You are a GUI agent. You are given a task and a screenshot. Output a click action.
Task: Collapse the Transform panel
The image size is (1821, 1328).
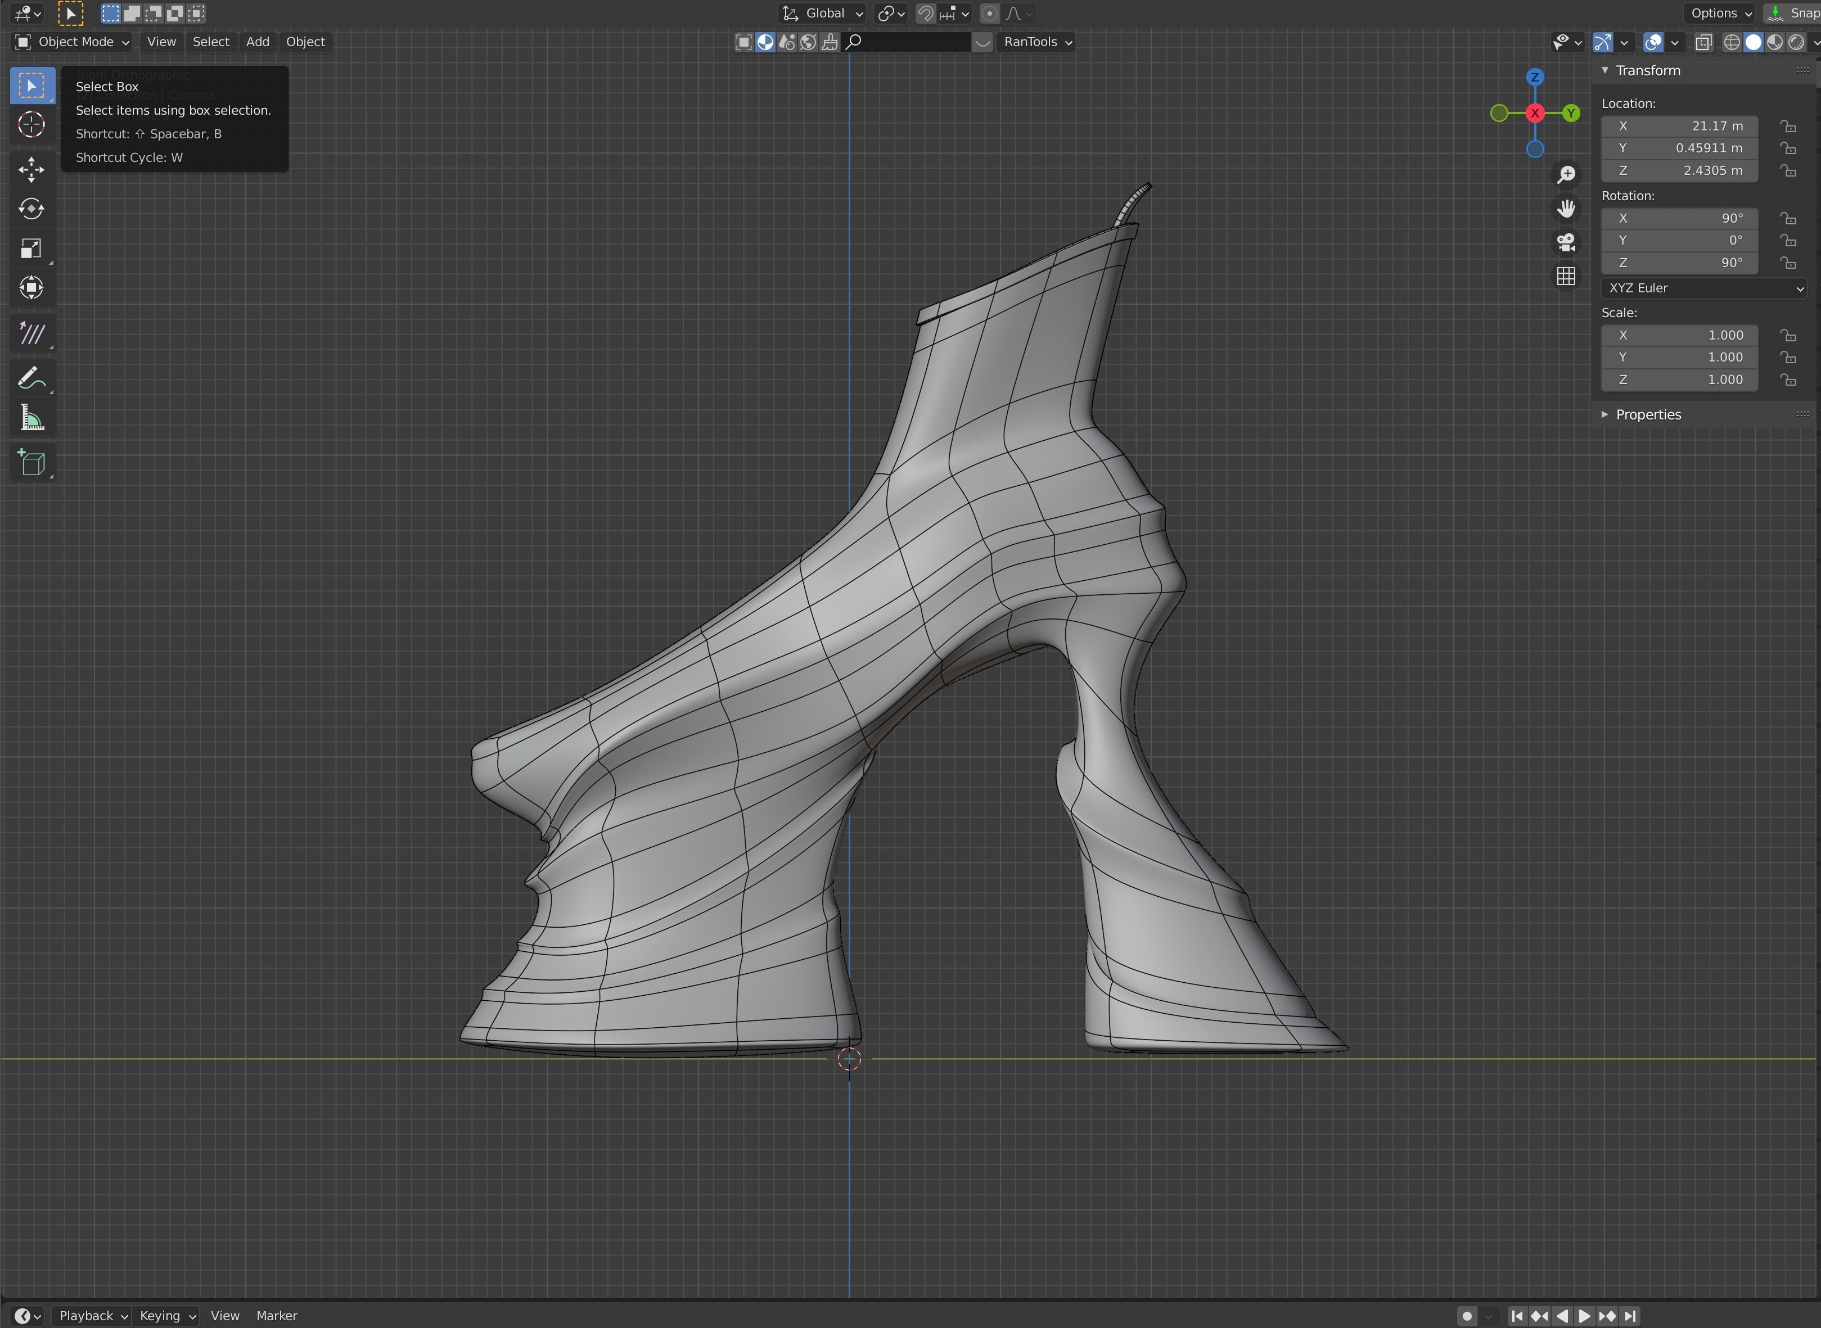pos(1604,71)
